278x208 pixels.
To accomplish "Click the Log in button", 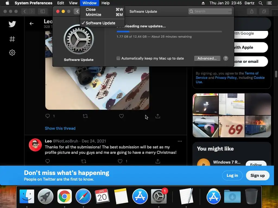I will (232, 175).
